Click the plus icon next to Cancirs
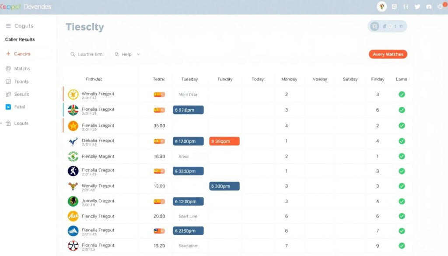448x256 pixels. (x=8, y=54)
